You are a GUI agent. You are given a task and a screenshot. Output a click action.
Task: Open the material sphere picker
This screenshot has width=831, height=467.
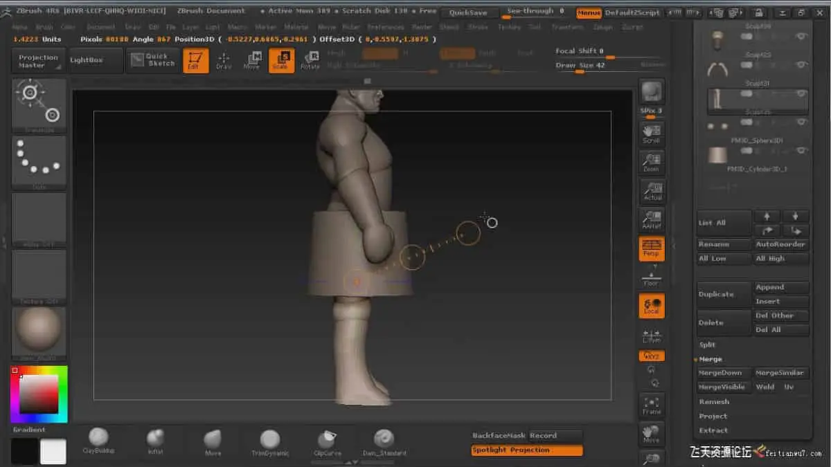(39, 334)
